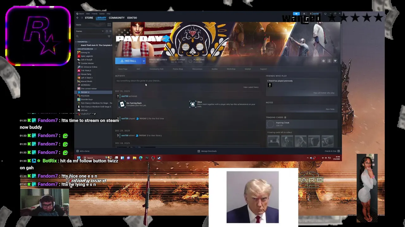Viewport: 405px width, 227px height.
Task: Open the Guides link
Action: tap(215, 69)
